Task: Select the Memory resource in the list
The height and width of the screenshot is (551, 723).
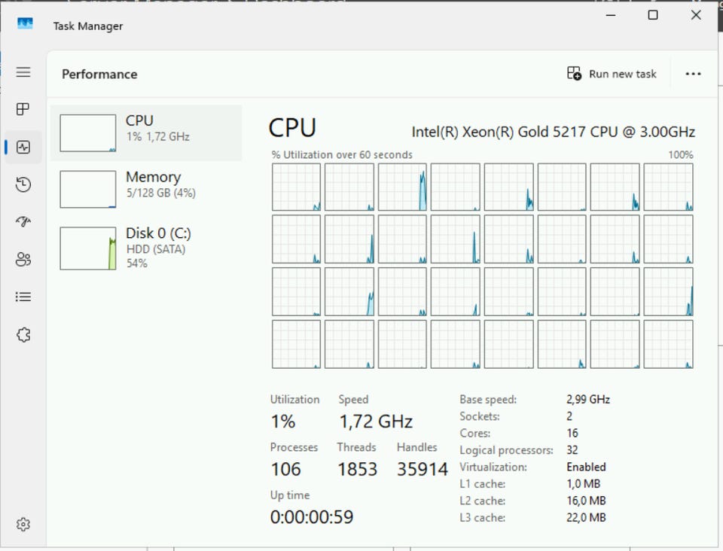Action: (146, 190)
